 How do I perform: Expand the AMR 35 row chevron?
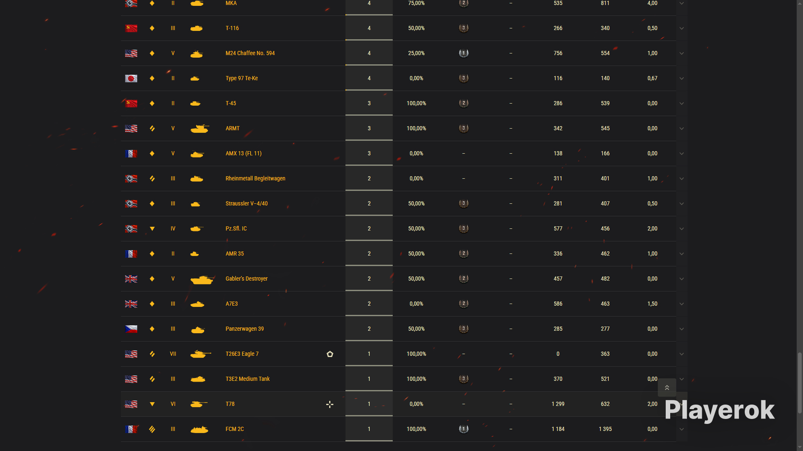click(x=682, y=254)
